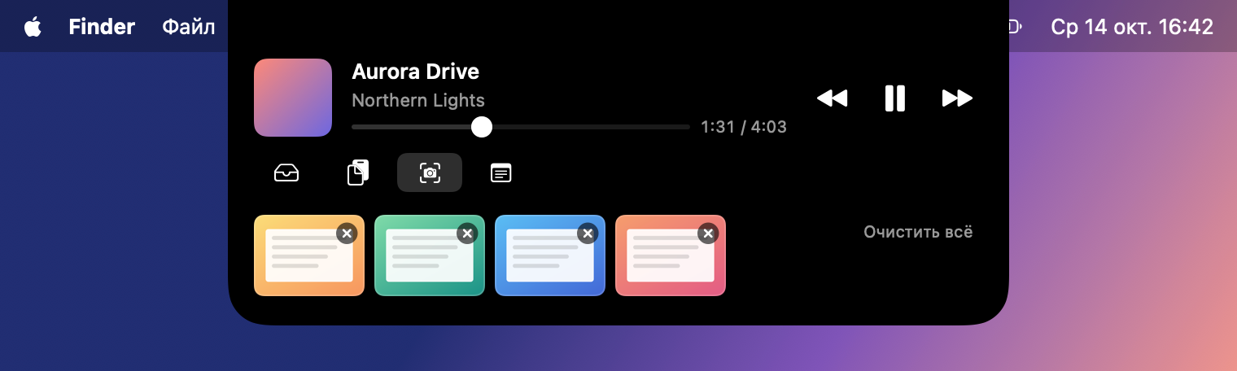Click the Aurora Drive track title
This screenshot has height=371, width=1237.
(415, 72)
